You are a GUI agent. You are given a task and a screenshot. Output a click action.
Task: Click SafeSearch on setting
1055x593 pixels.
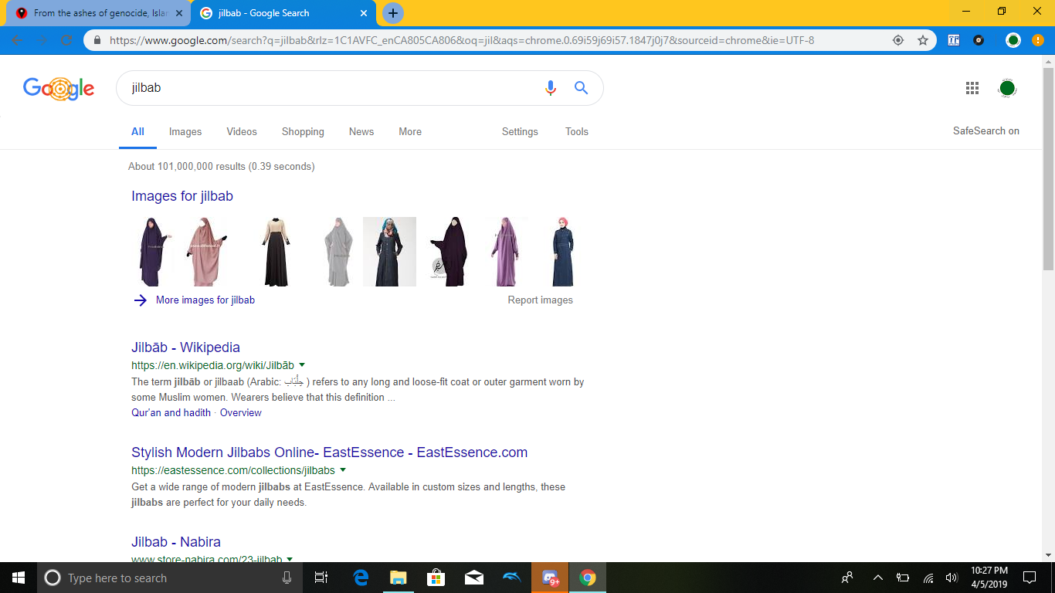click(986, 131)
